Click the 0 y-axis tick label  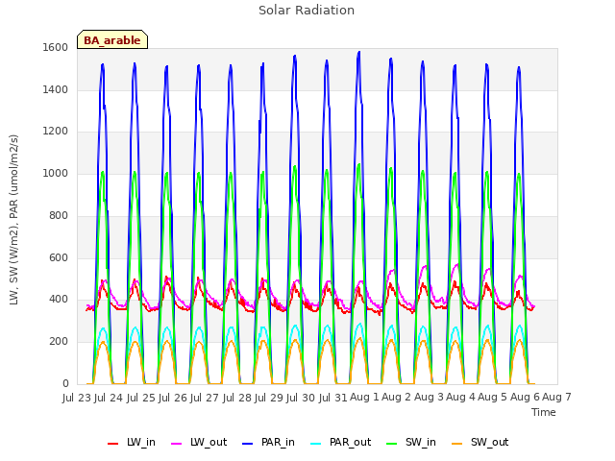pyautogui.click(x=65, y=383)
